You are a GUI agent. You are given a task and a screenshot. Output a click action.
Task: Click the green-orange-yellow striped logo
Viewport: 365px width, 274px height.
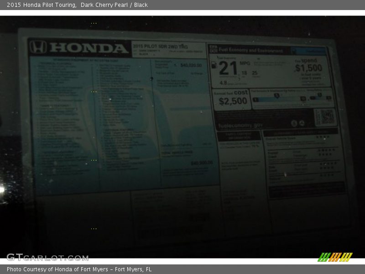click(335, 257)
